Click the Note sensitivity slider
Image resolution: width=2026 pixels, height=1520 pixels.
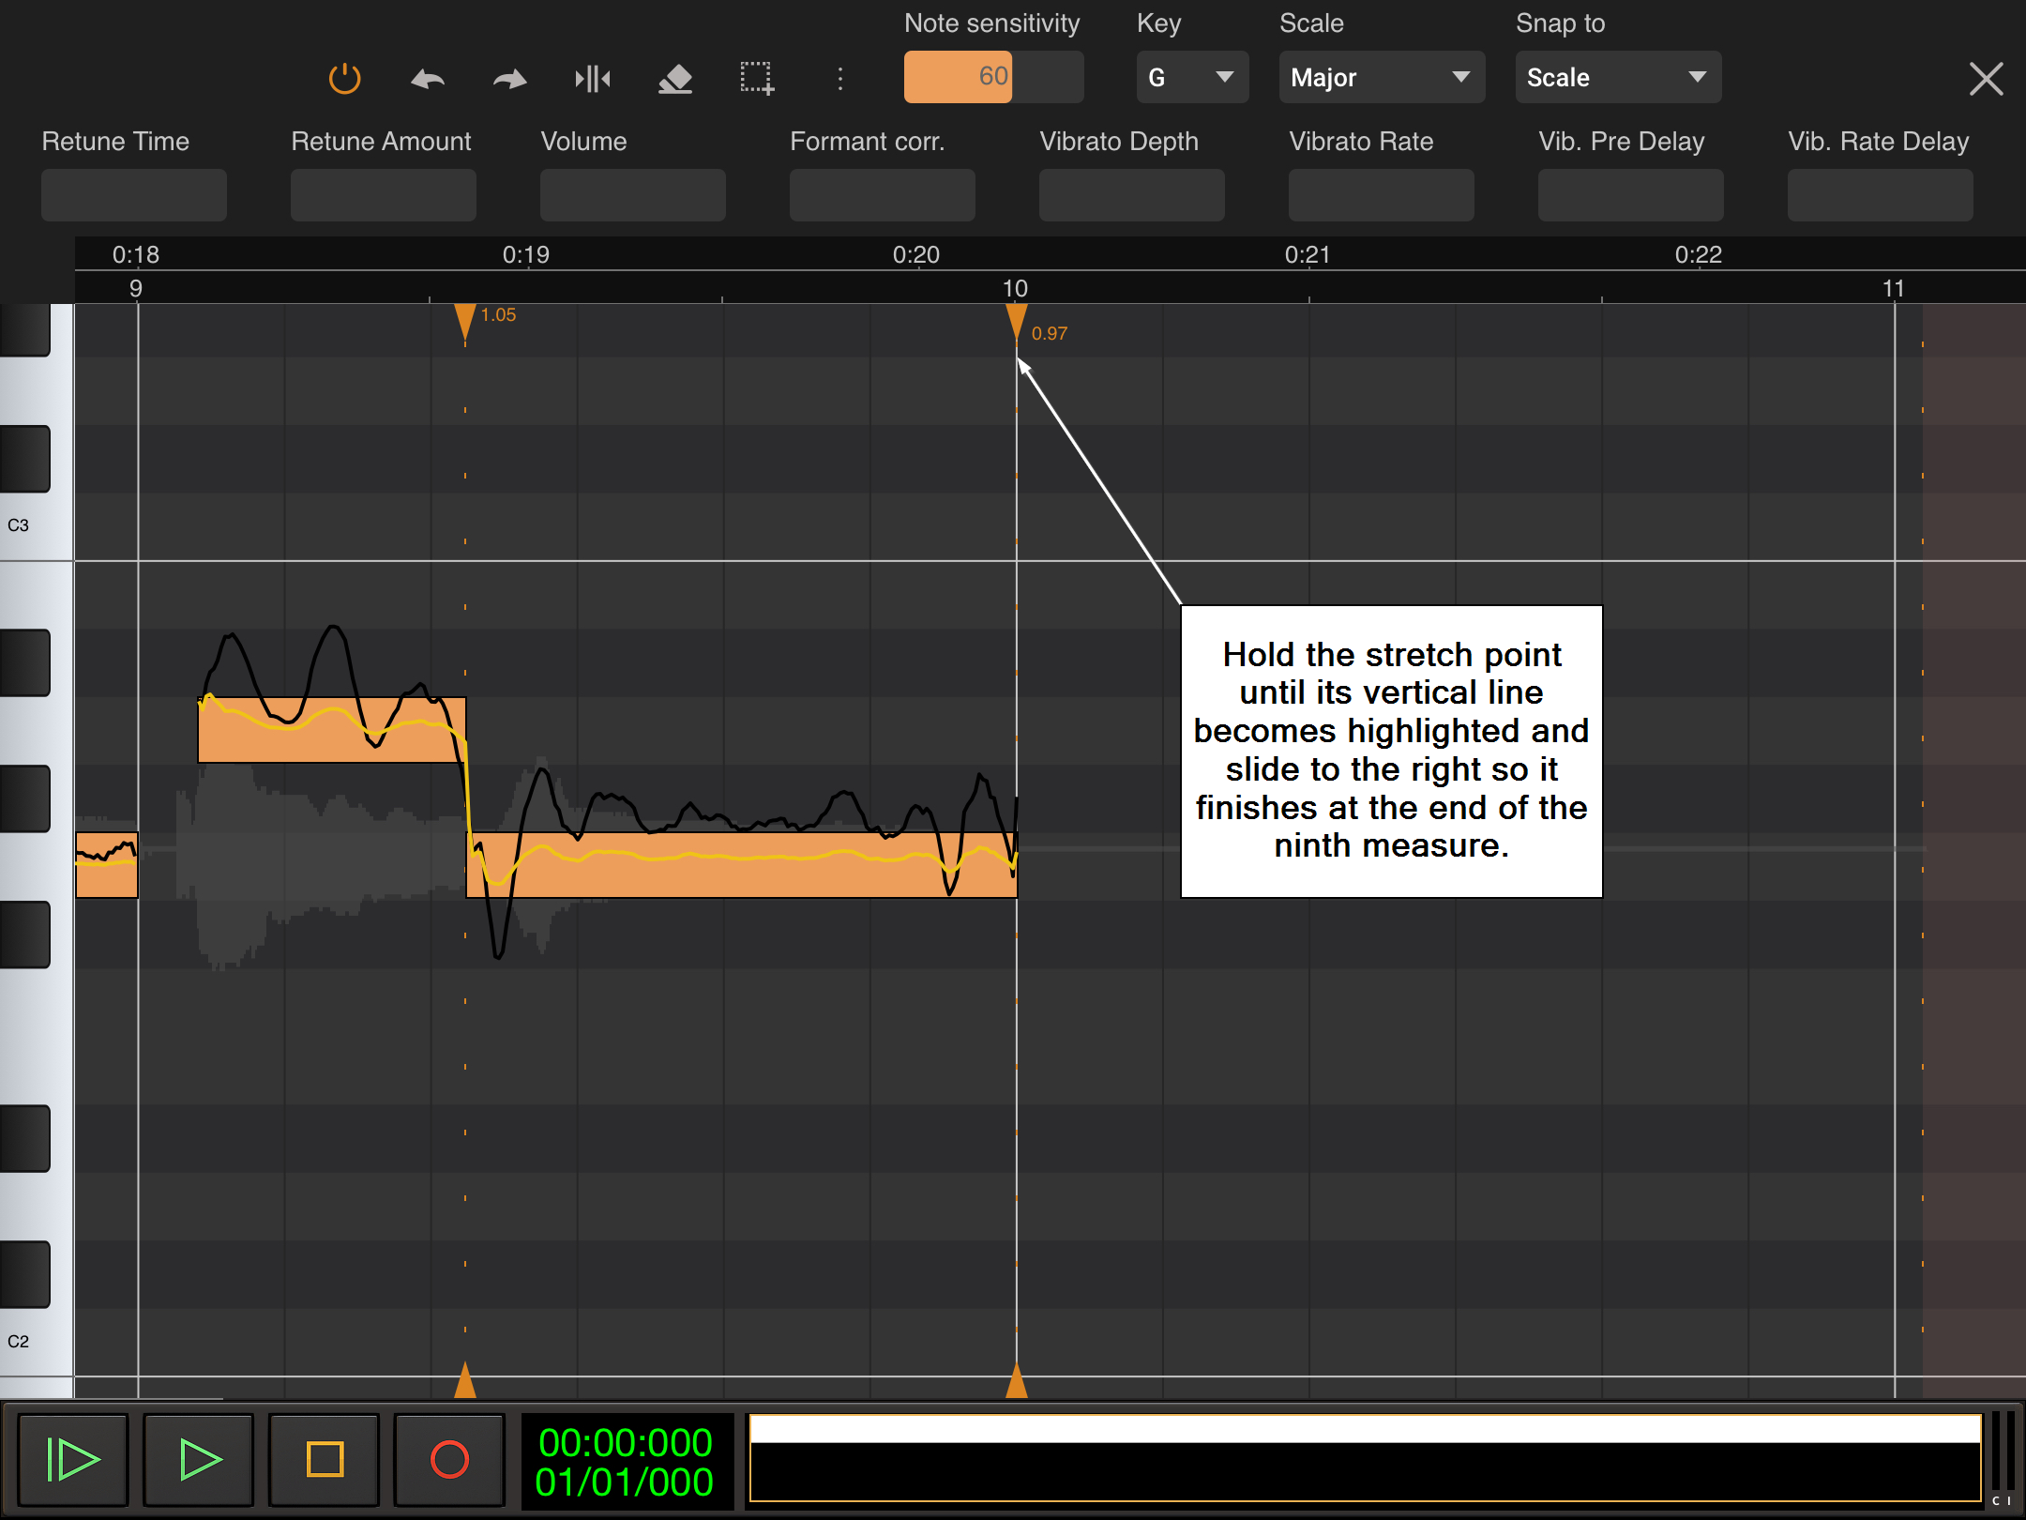click(992, 77)
